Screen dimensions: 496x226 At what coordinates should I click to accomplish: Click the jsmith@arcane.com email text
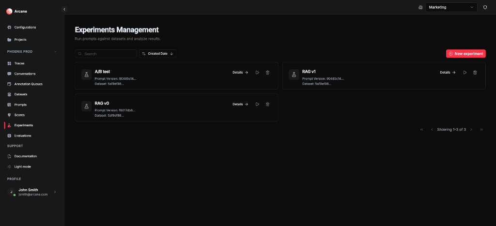pos(33,195)
